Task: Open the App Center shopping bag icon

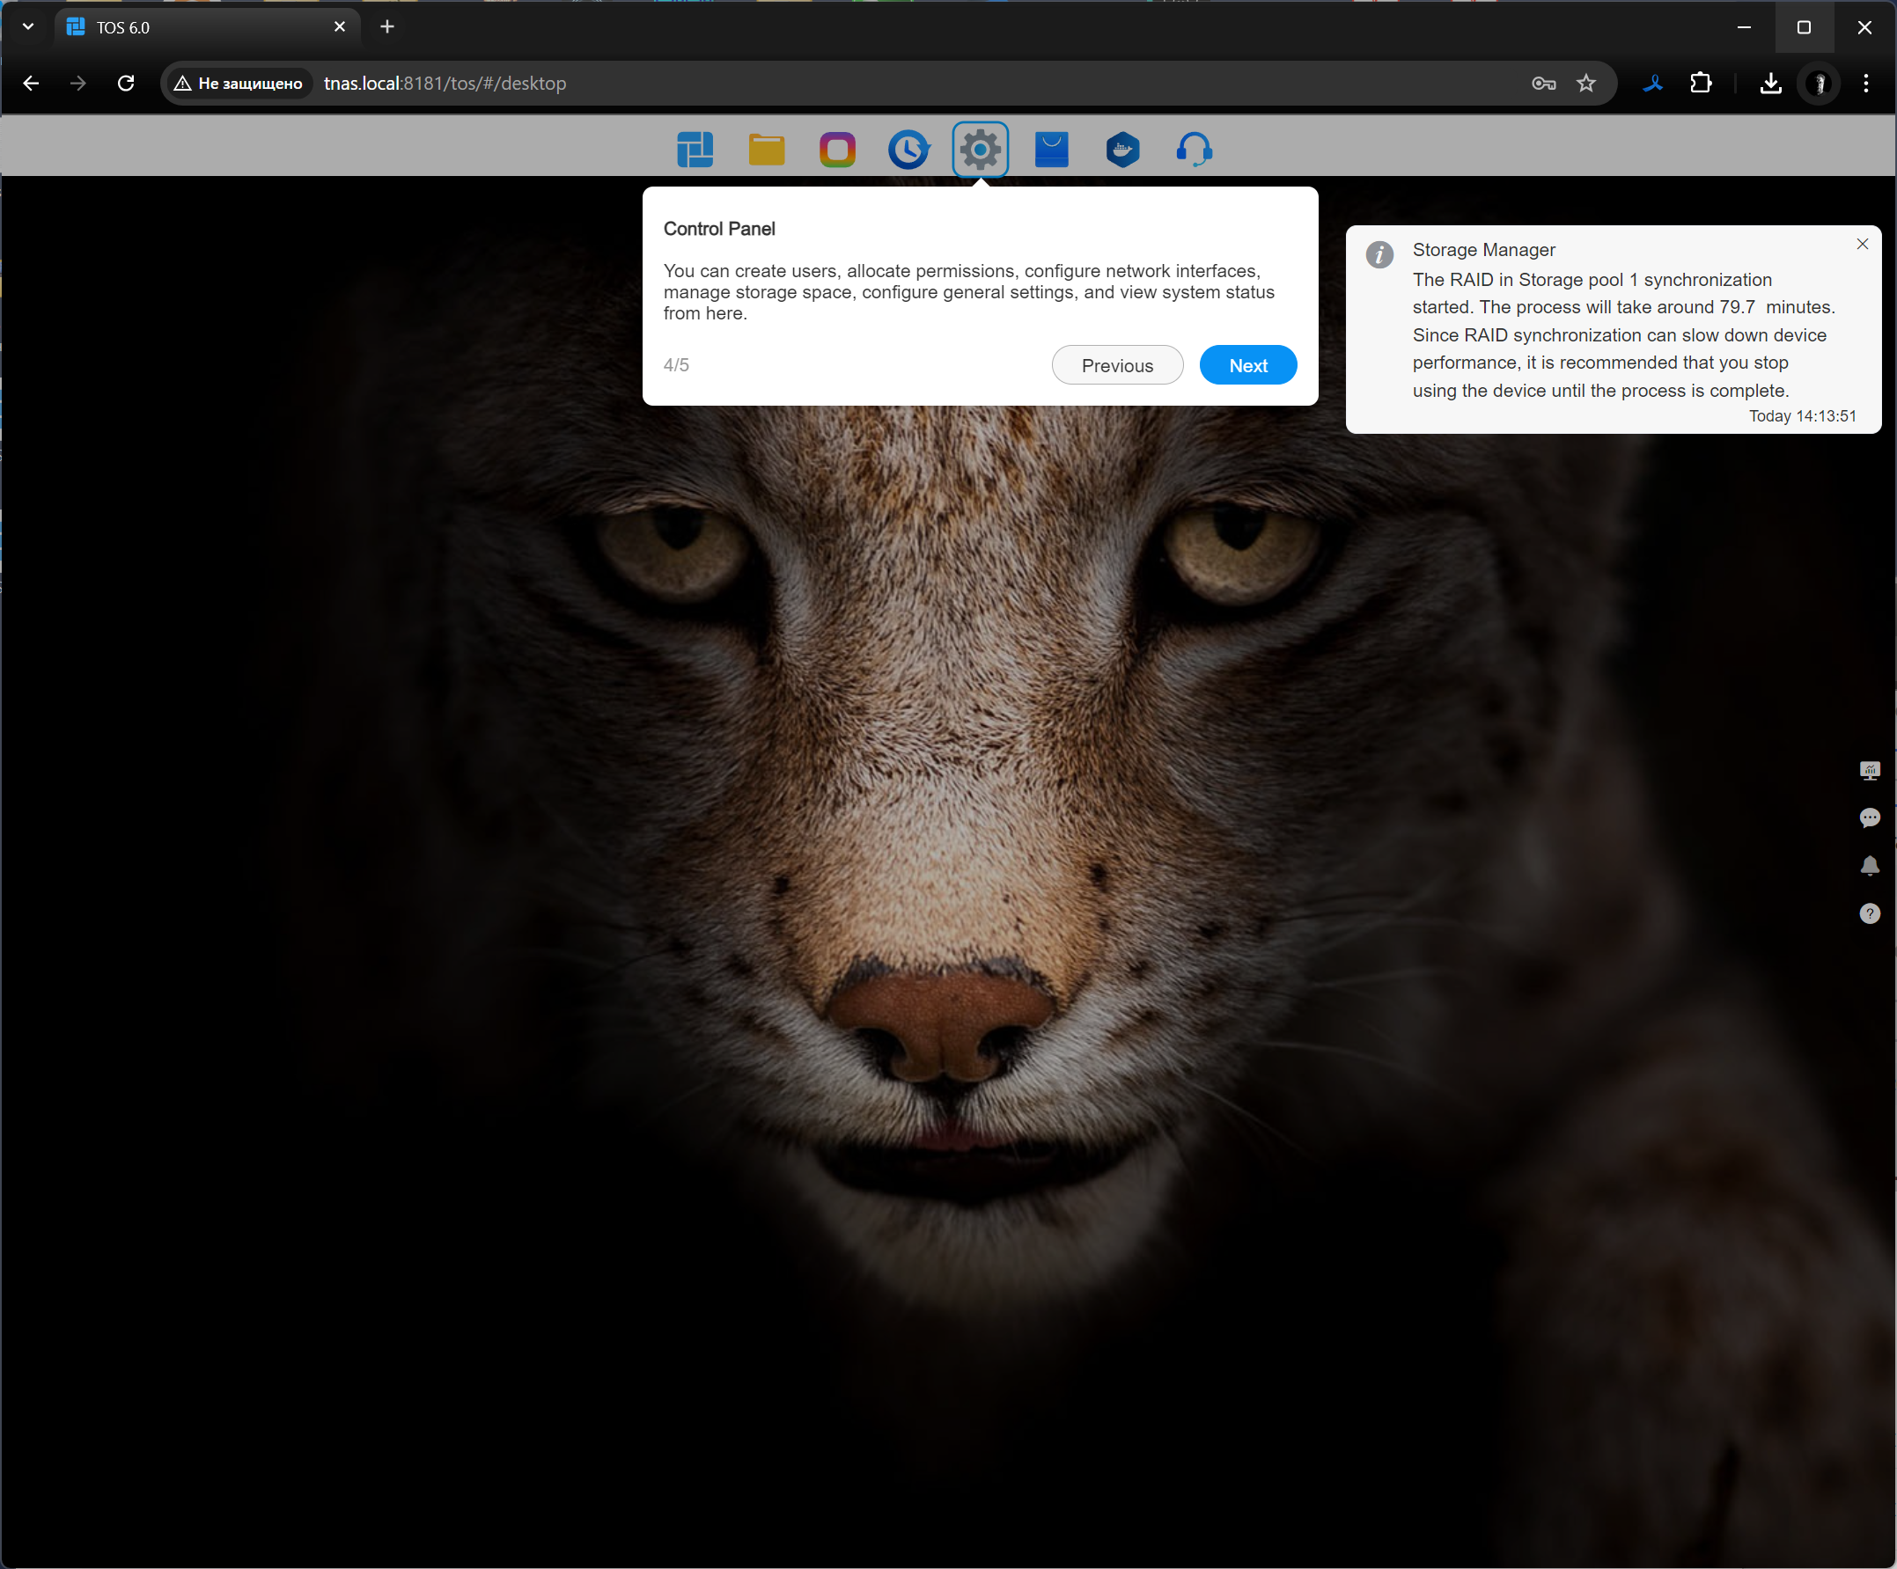Action: click(x=1051, y=149)
